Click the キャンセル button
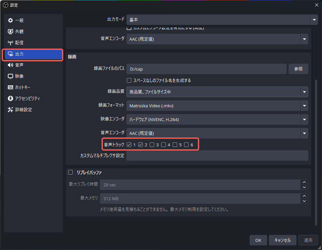Screen dimensions: 322x250 [x=283, y=240]
